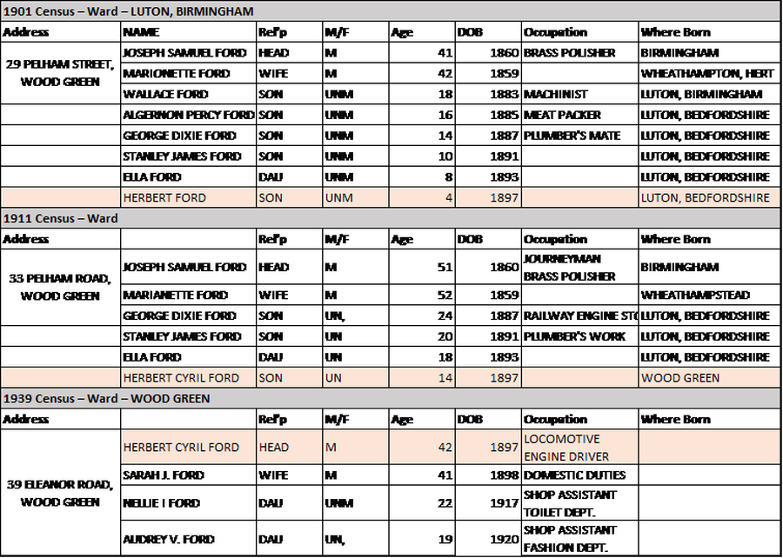Select the age 4 cell
Screen dimensions: 783x558
421,197
